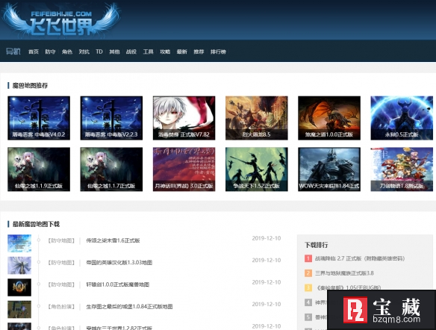This screenshot has height=330, width=436.
Task: Click the small image beside 轩辕剑1.0.0正式版魔兽地图
Action: point(19,287)
